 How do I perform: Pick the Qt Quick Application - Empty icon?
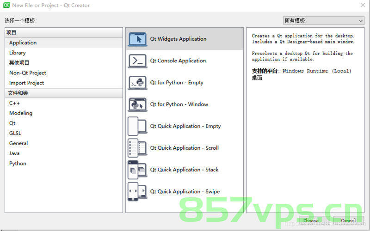137,126
